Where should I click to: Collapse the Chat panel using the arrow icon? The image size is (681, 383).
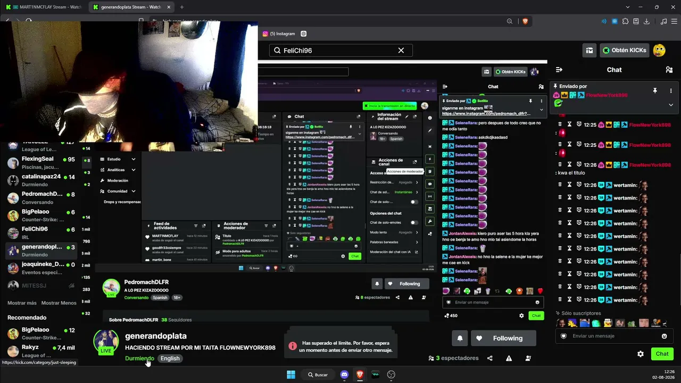(559, 70)
